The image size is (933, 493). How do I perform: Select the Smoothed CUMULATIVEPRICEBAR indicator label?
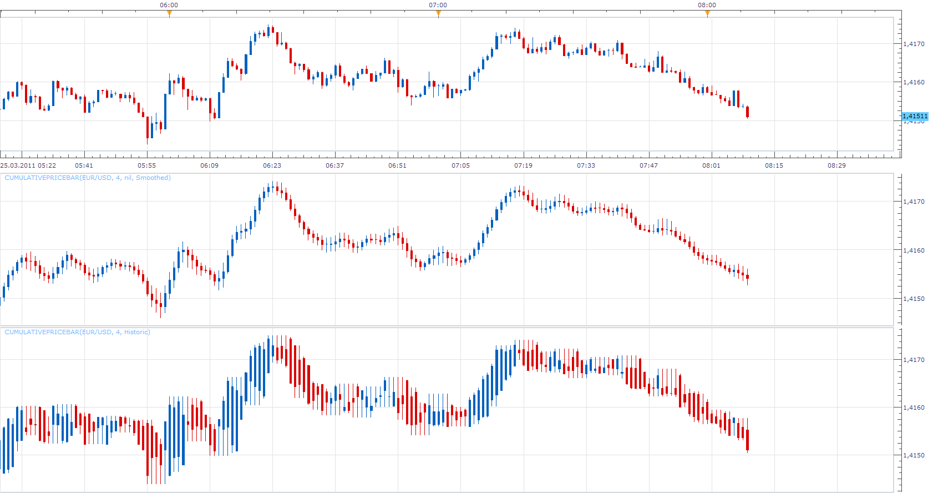tap(88, 178)
